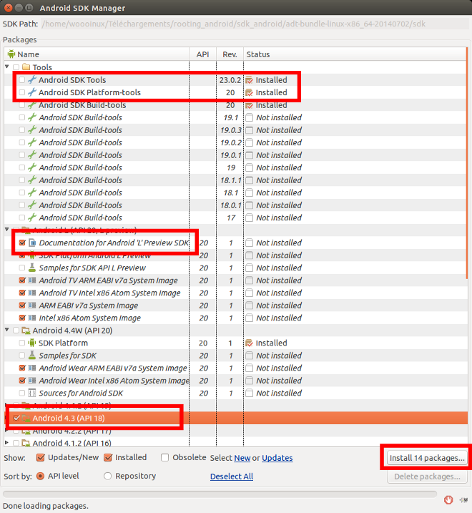472x513 pixels.
Task: Click sources icon beside Sources for Android SDK
Action: (32, 393)
